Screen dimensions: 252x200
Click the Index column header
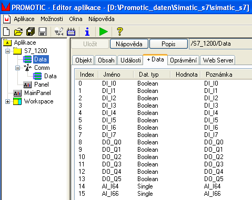click(x=87, y=75)
